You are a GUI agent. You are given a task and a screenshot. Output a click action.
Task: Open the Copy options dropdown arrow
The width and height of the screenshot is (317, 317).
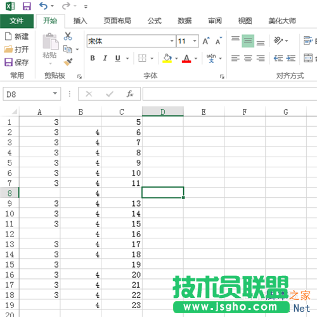pyautogui.click(x=77, y=49)
